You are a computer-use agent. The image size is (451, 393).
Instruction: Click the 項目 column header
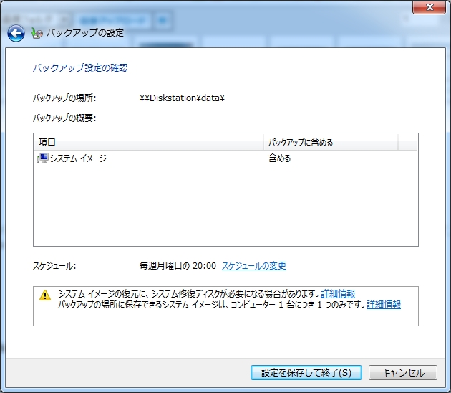(149, 142)
